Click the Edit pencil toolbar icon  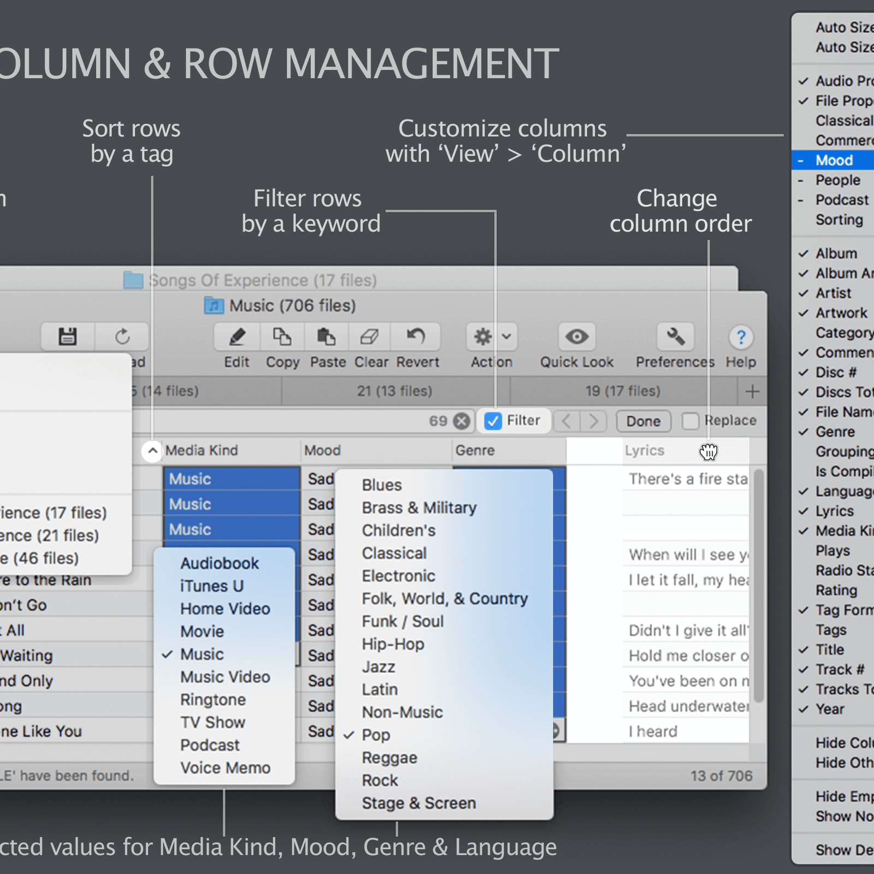[237, 336]
